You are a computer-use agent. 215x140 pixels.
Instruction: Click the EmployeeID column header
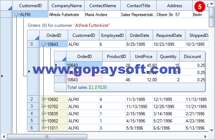tap(112, 35)
